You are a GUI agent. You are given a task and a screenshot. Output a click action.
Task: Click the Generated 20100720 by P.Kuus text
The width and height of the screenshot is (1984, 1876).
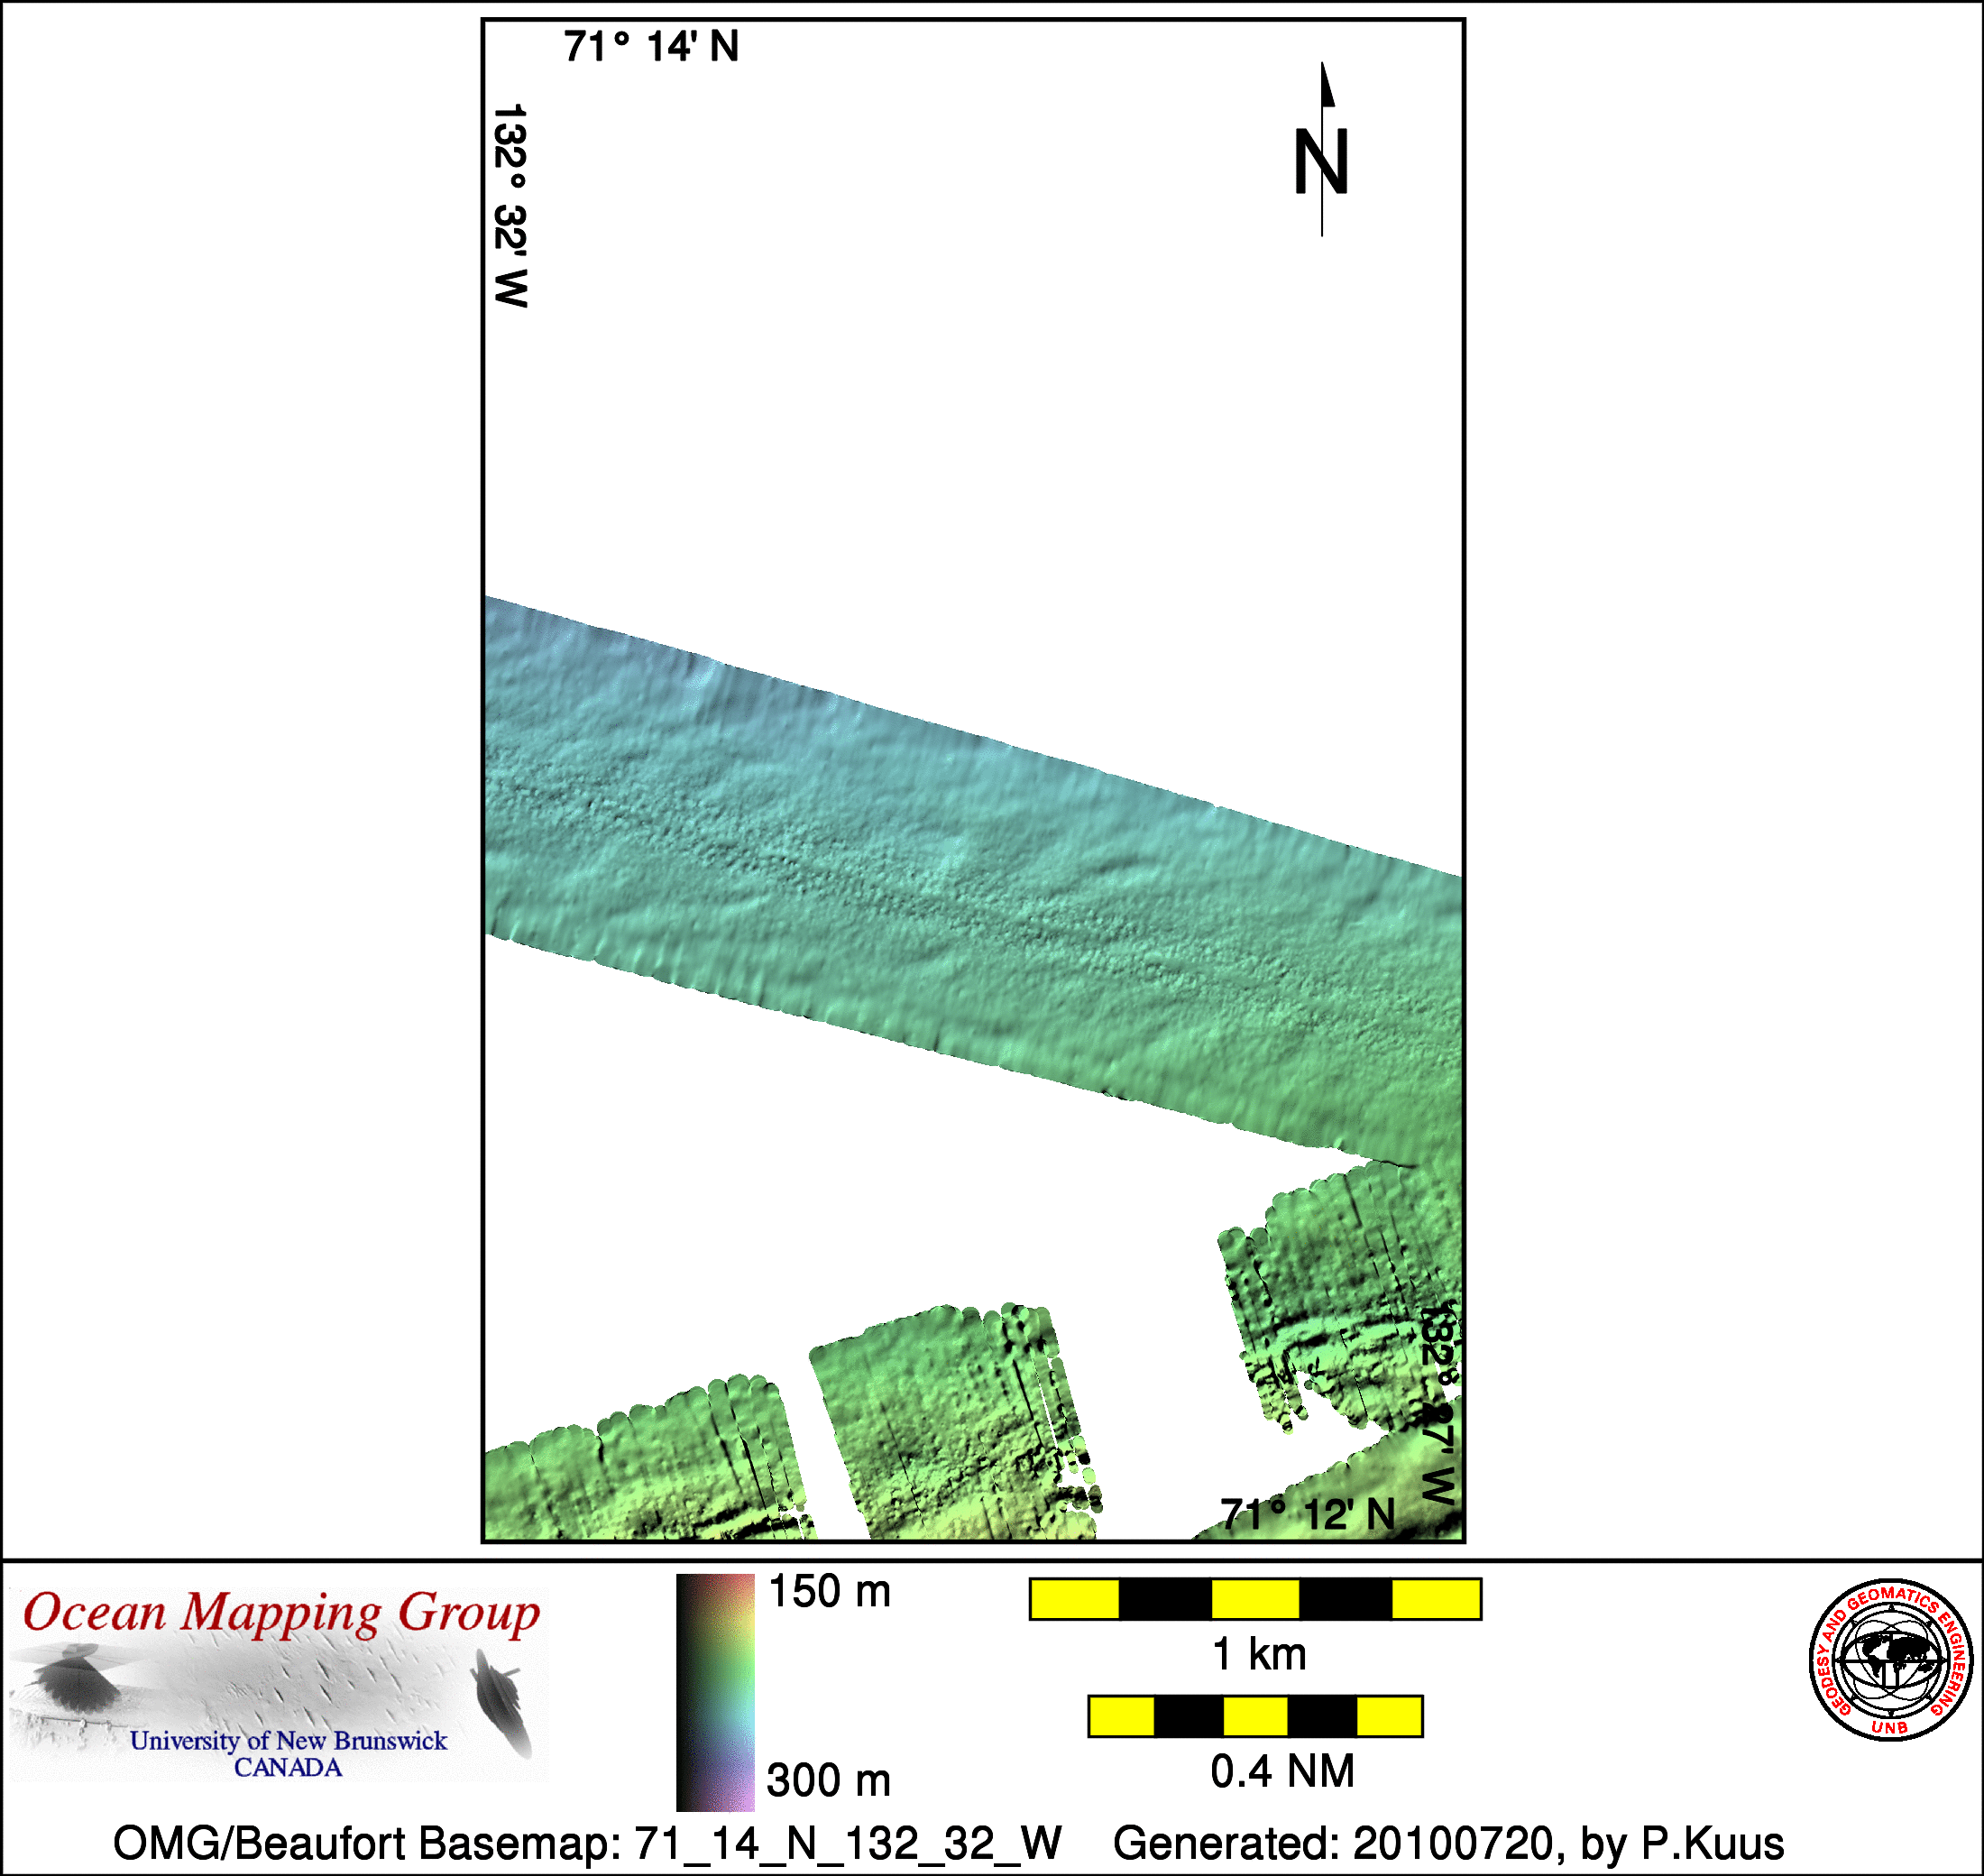click(1448, 1843)
